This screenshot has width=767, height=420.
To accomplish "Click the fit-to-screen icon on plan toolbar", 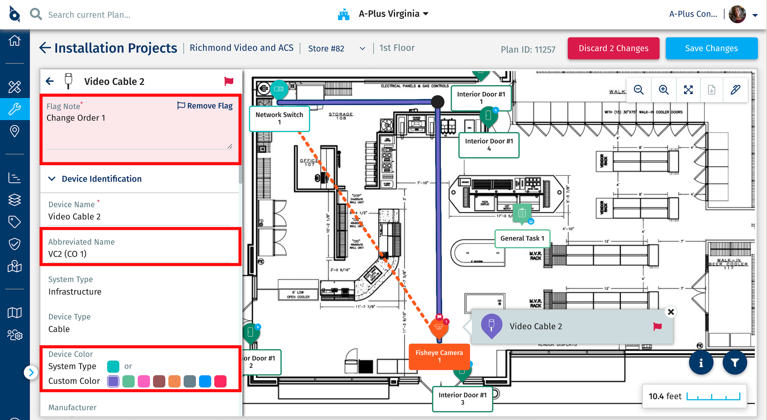I will click(688, 90).
